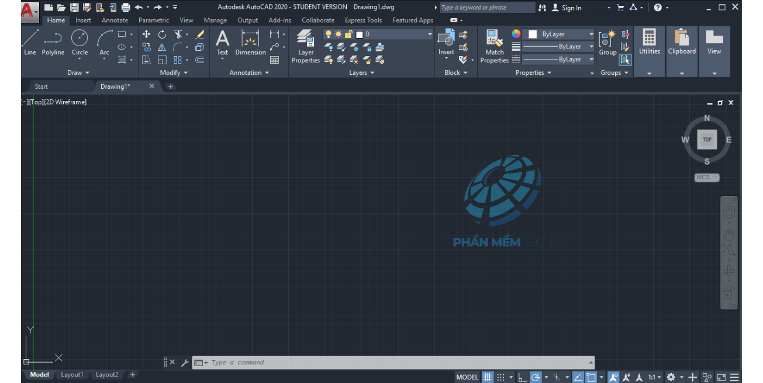
Task: Switch to the Insert ribbon tab
Action: (83, 20)
